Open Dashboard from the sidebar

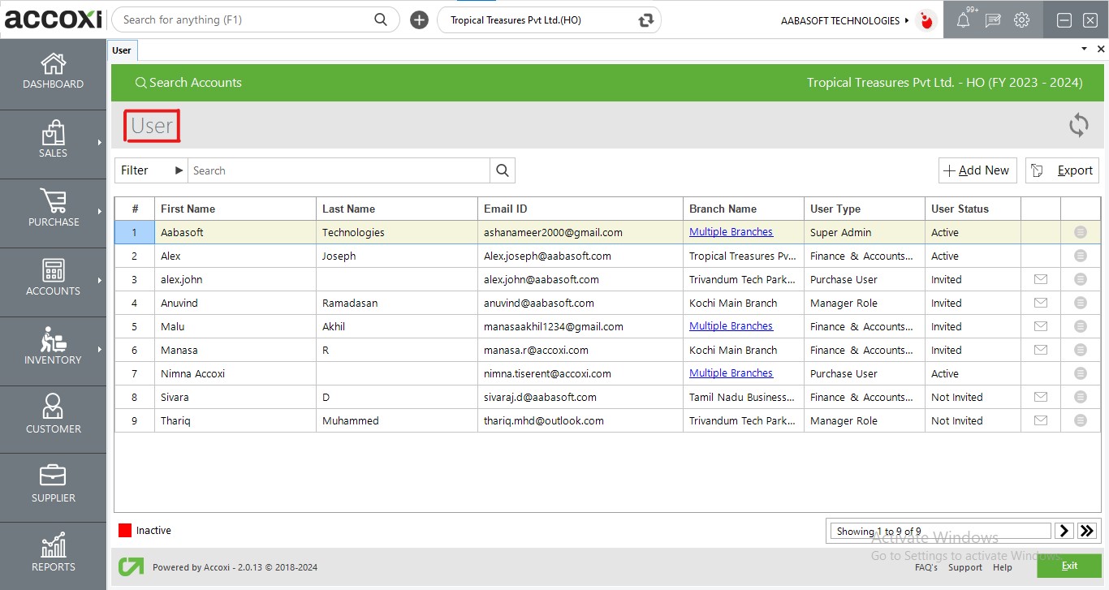(x=53, y=71)
